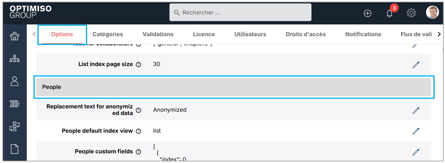
Task: Open the document icon in sidebar
Action: 14,149
